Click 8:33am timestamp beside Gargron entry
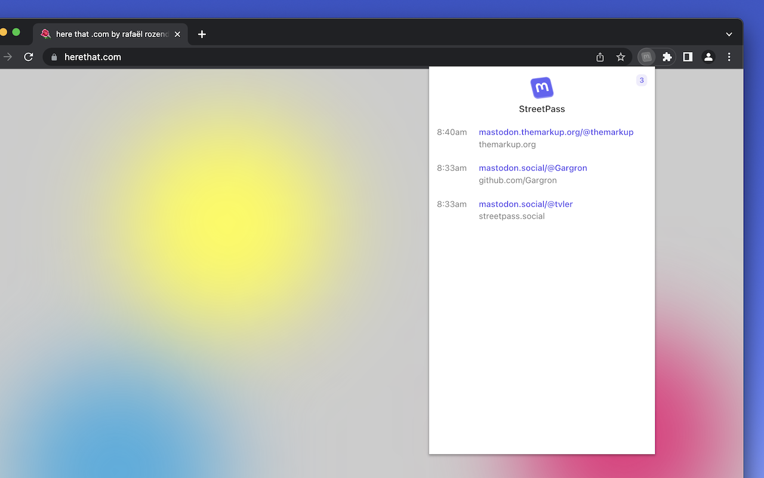 click(x=452, y=168)
